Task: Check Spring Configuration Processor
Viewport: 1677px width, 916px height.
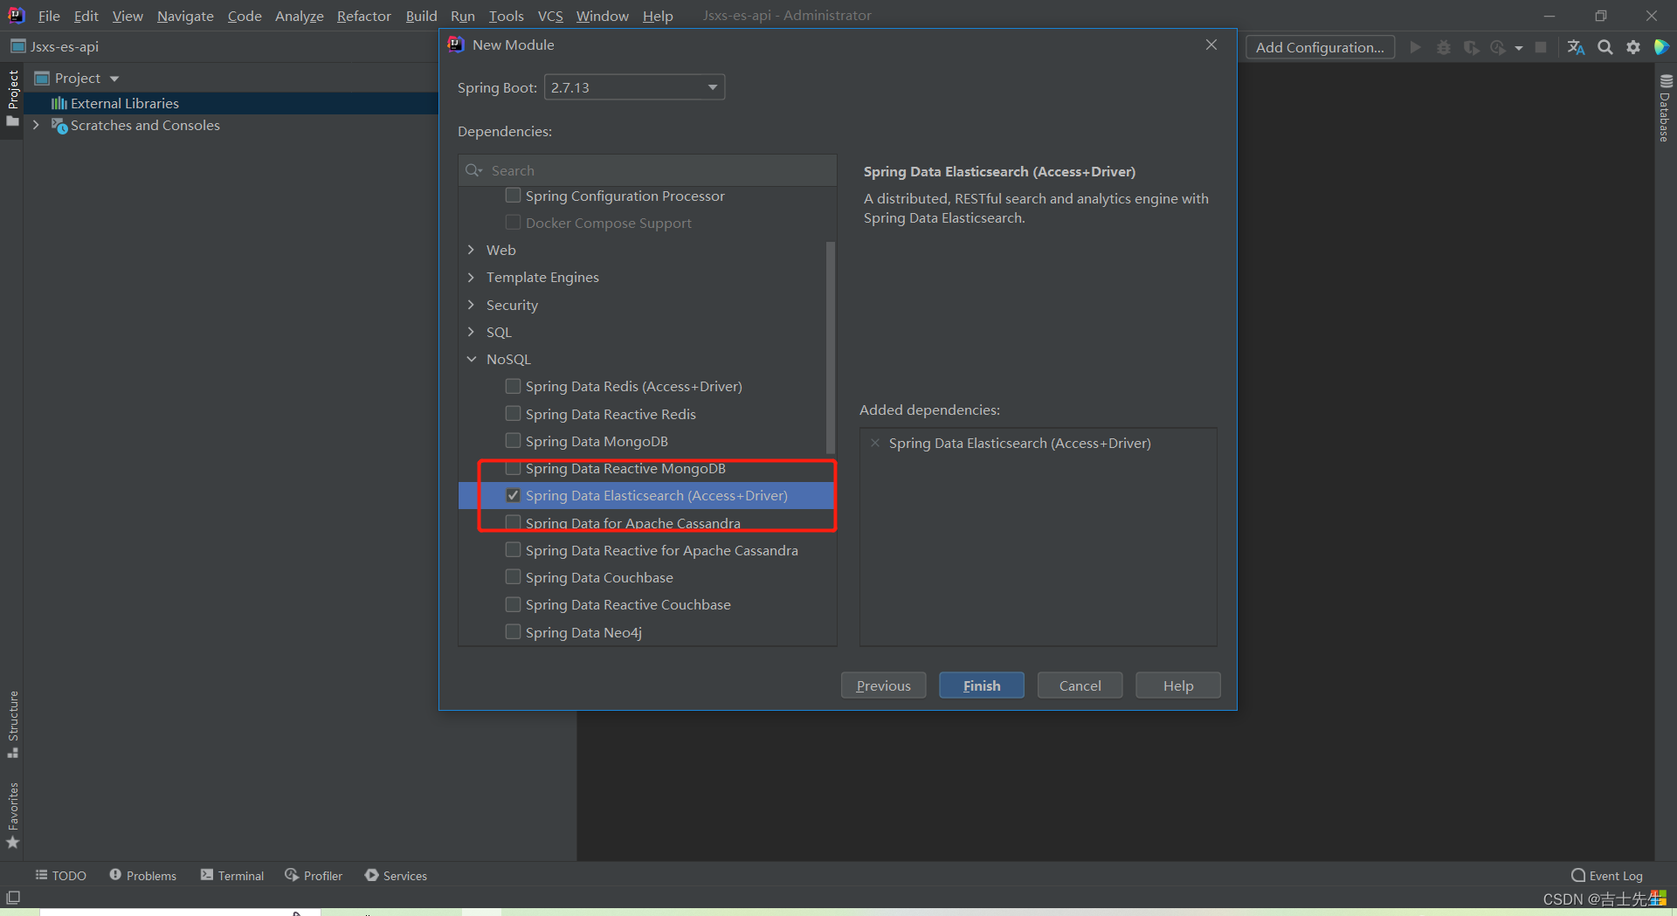Action: [513, 196]
